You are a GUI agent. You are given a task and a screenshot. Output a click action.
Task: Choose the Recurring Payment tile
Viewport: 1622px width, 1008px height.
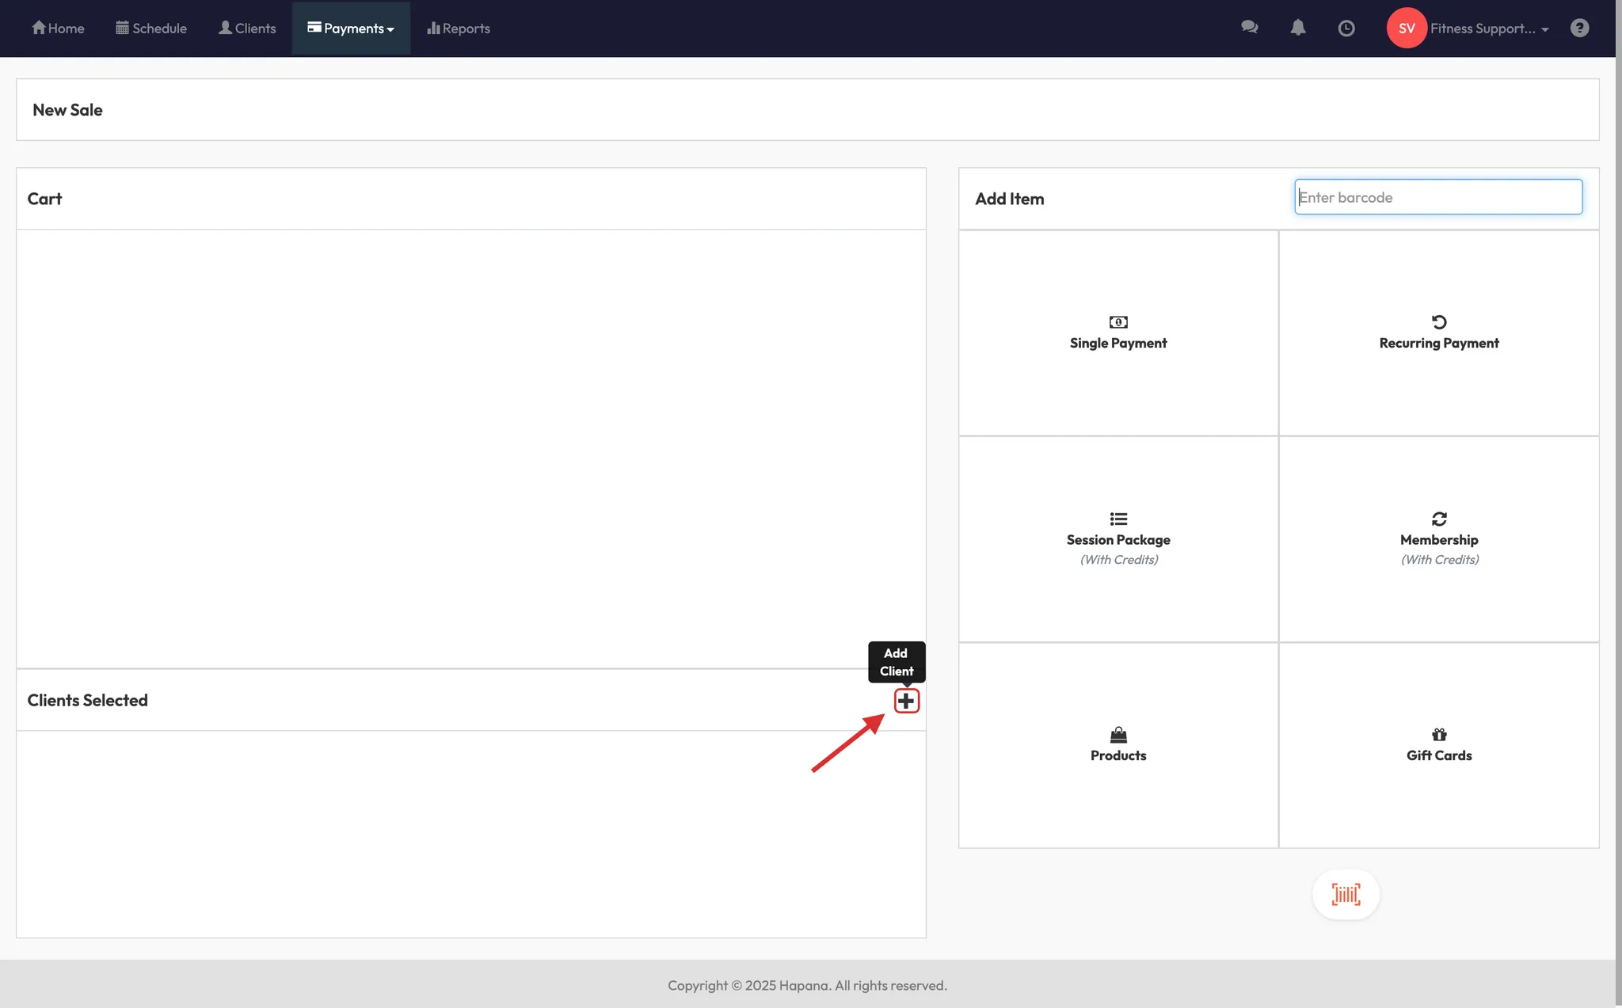[1438, 333]
